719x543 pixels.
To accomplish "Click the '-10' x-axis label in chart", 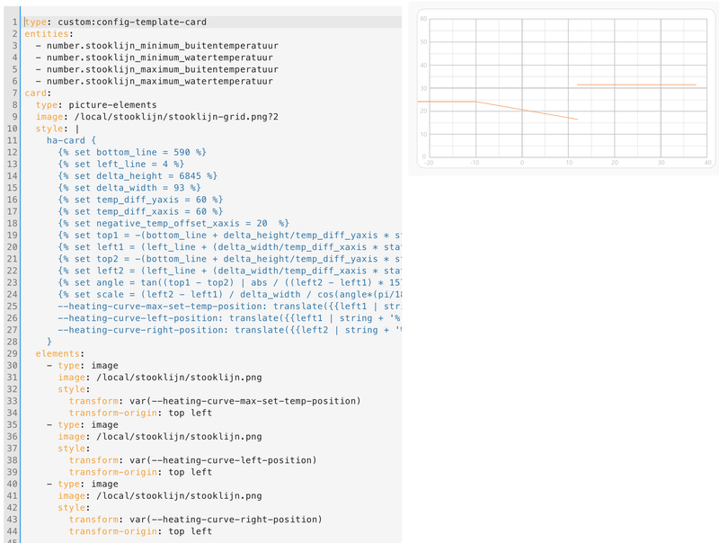I will (475, 163).
